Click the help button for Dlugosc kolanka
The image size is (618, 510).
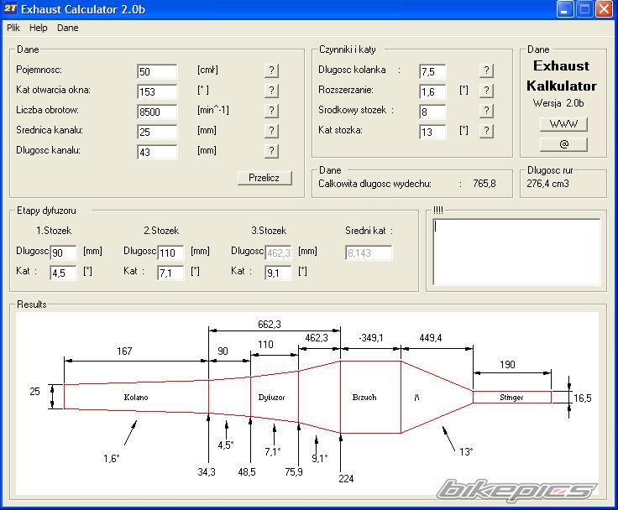click(486, 70)
